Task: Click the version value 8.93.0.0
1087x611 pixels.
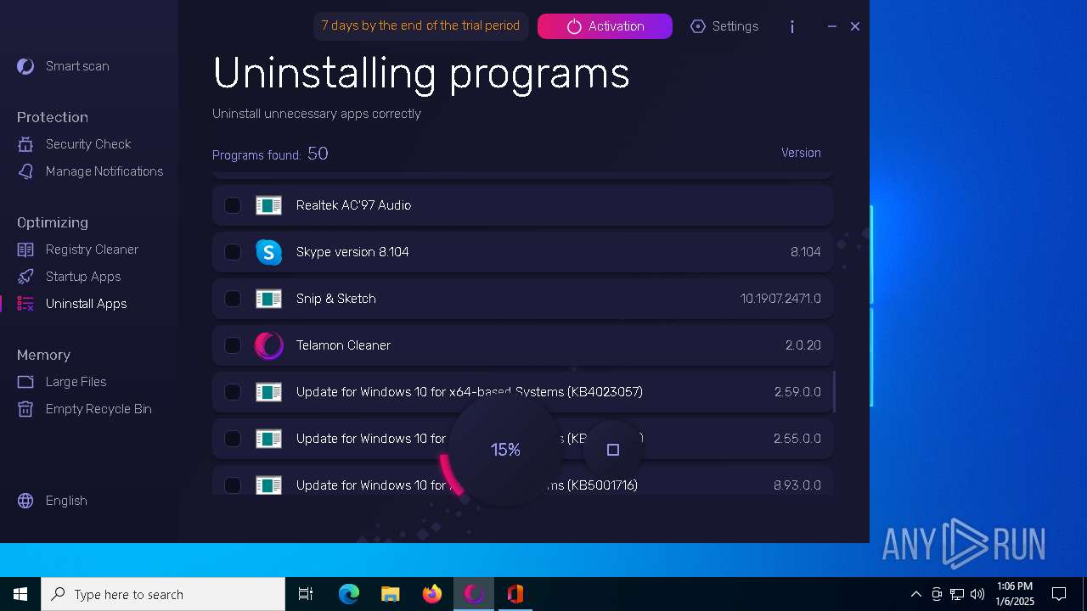Action: coord(797,485)
